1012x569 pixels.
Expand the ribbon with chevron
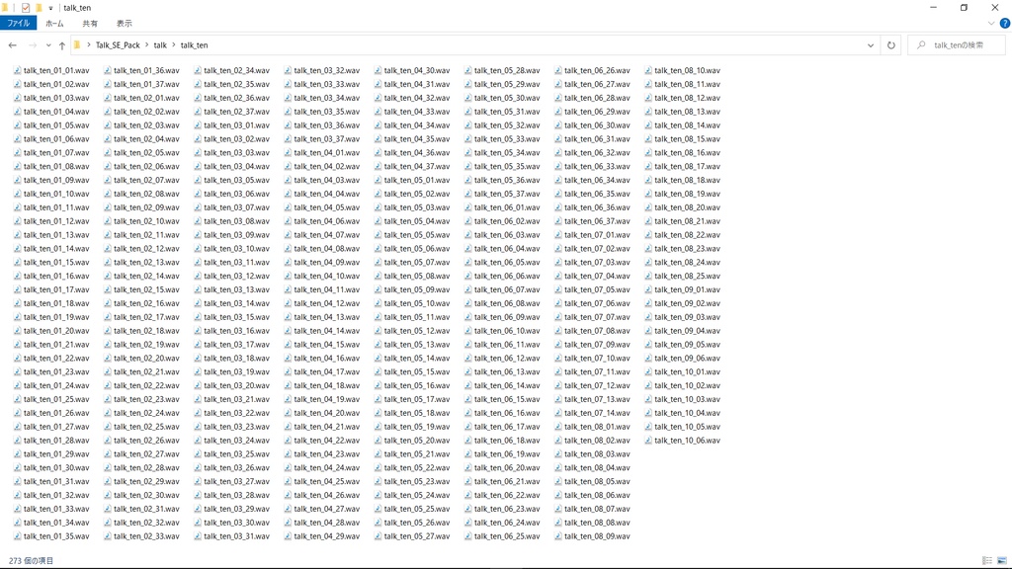tap(990, 24)
